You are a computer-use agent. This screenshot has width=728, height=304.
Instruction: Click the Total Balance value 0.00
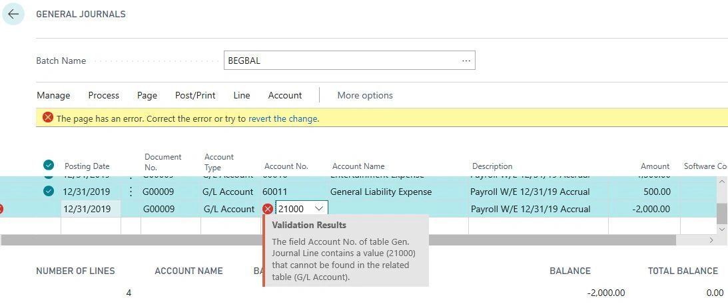(x=713, y=293)
